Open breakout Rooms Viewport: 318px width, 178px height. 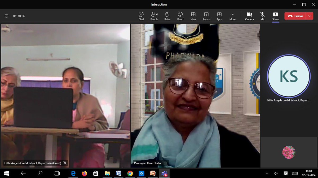coord(206,16)
